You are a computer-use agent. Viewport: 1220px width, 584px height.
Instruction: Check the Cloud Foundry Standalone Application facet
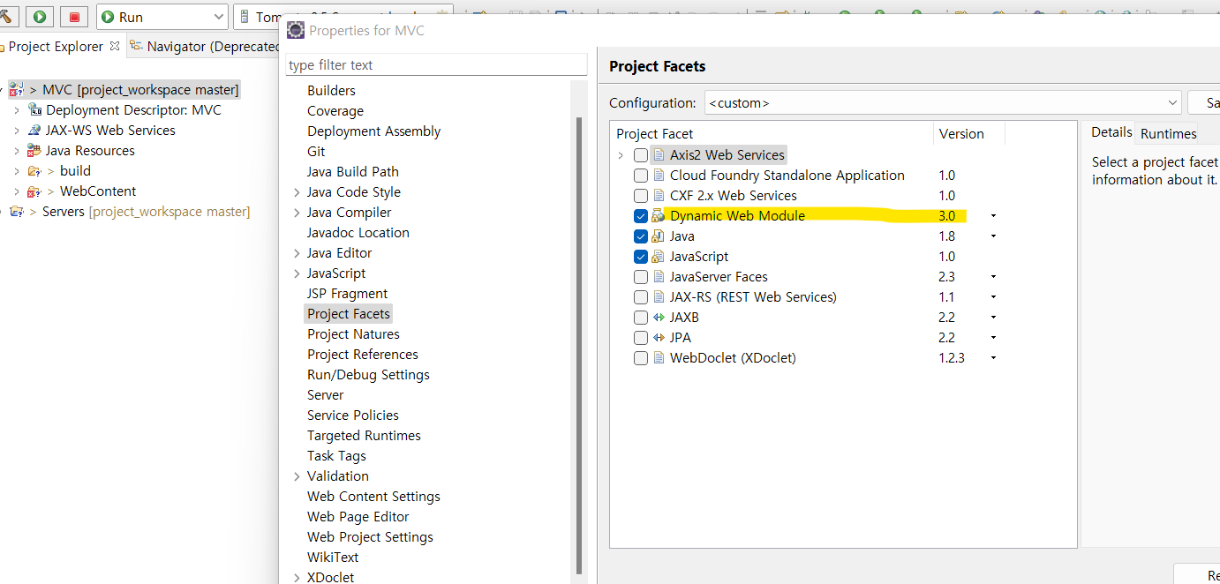click(641, 176)
